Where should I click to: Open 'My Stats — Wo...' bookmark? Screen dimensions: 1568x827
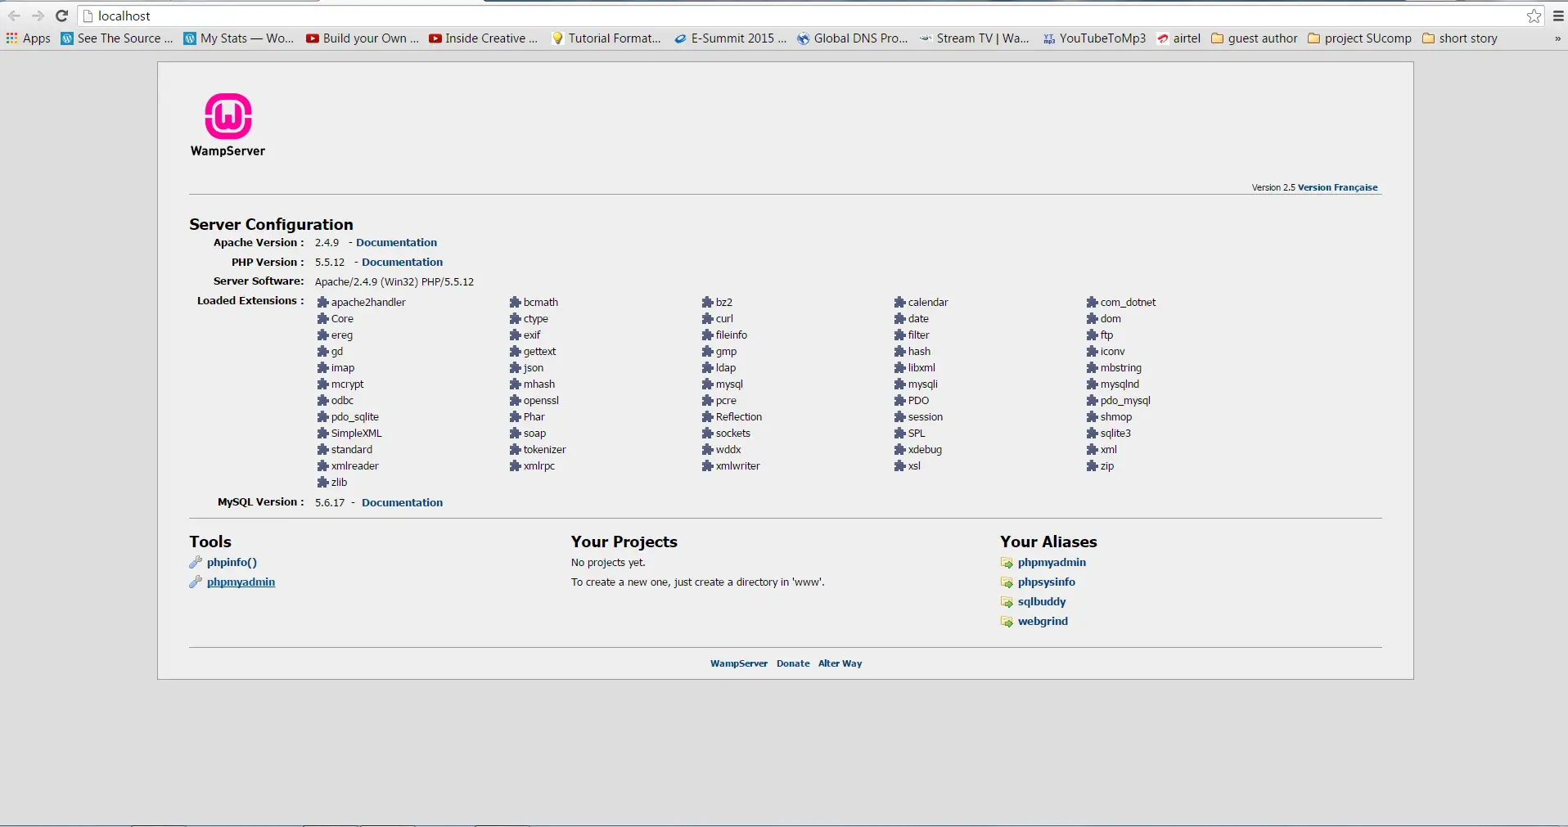tap(238, 38)
